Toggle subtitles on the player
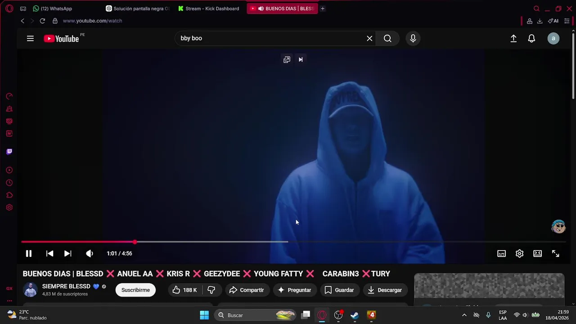This screenshot has width=576, height=324. click(x=501, y=253)
